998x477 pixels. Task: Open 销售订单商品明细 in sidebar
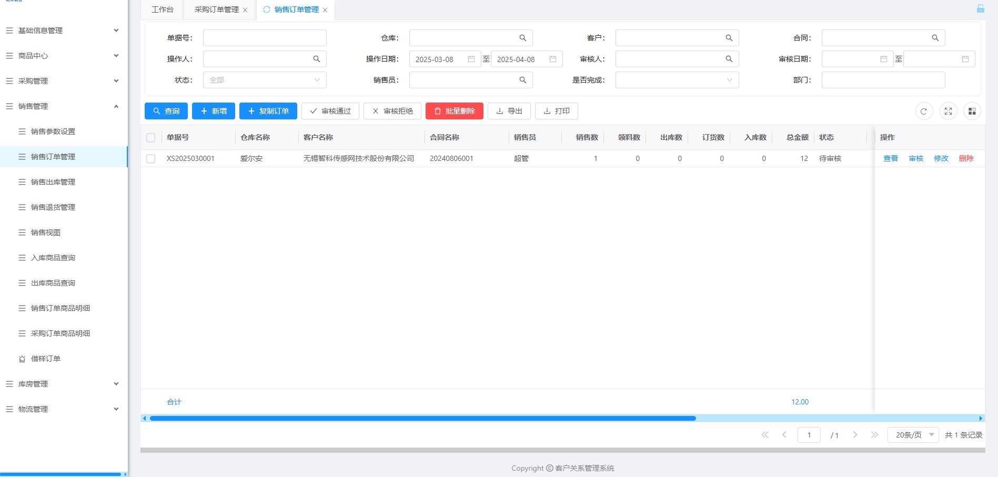click(x=64, y=308)
